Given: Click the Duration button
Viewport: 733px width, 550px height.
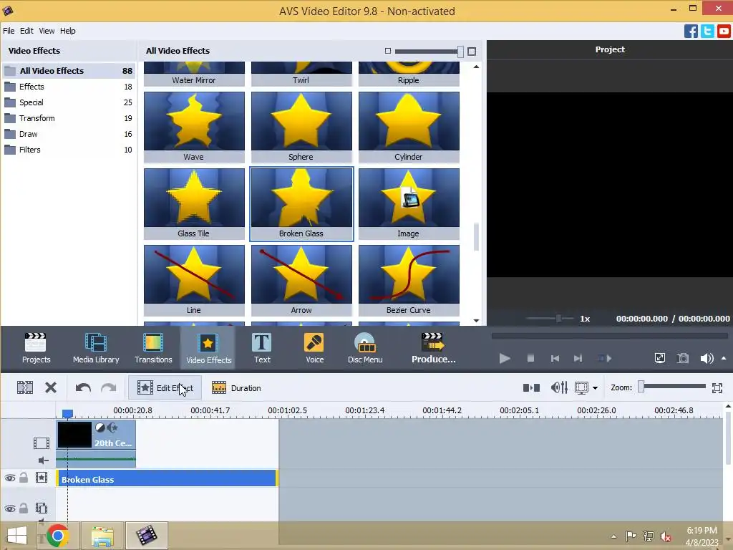Looking at the screenshot, I should click(x=236, y=387).
